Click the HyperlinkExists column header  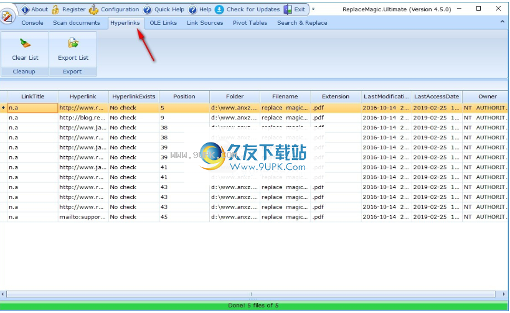point(134,96)
